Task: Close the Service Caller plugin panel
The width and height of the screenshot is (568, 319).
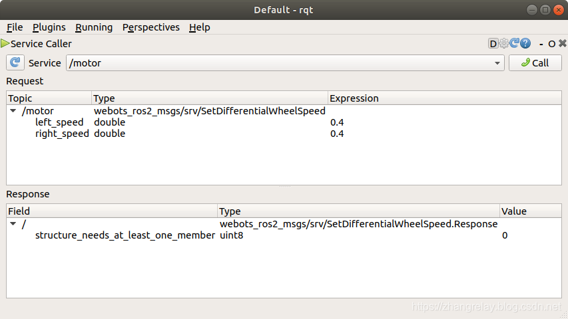Action: coord(563,43)
